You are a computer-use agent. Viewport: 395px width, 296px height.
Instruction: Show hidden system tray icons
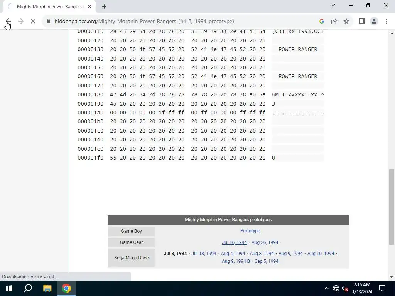(326, 288)
